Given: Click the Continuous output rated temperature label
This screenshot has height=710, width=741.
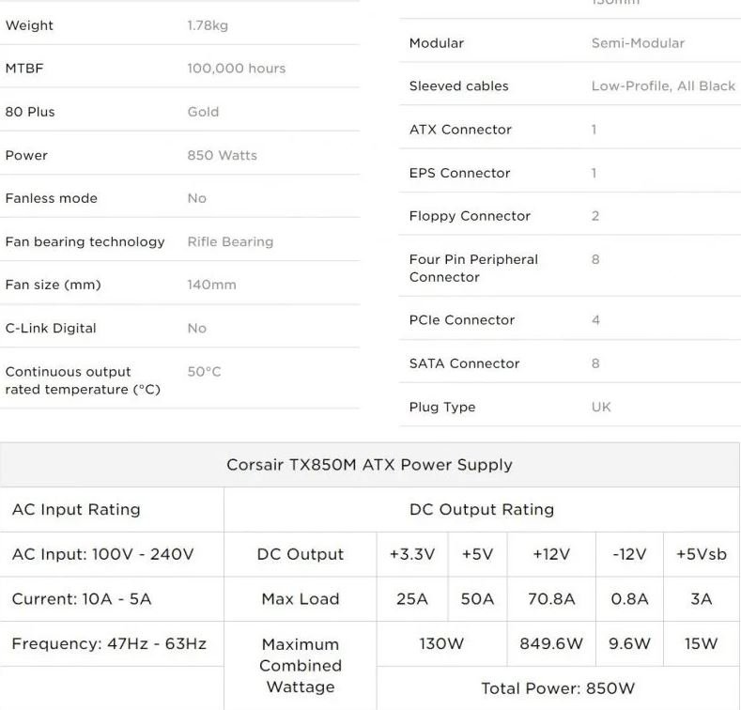Looking at the screenshot, I should click(83, 380).
